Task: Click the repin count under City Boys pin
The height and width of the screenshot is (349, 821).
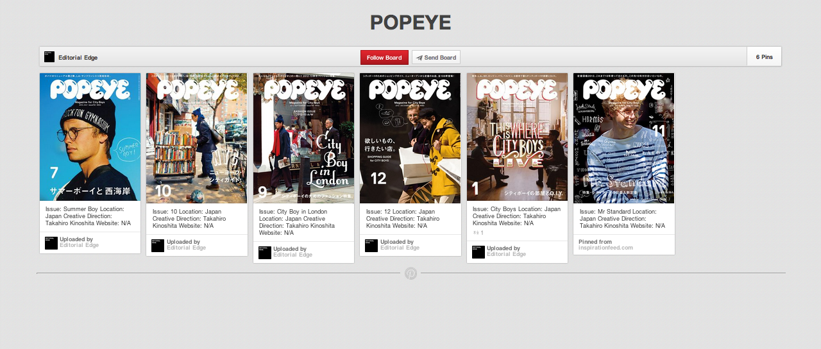Action: [478, 233]
